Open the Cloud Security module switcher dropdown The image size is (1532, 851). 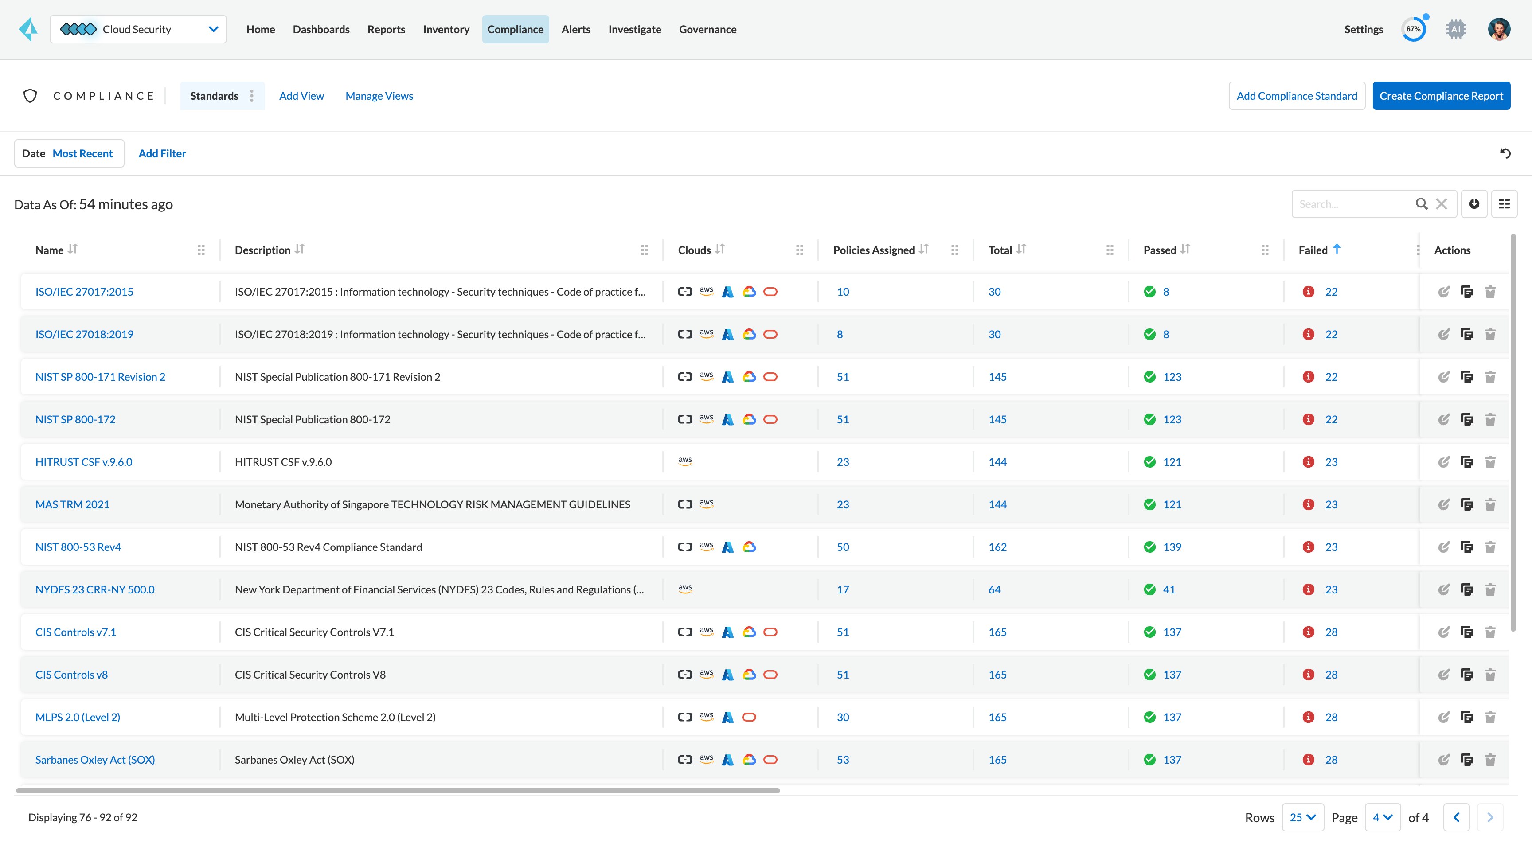pyautogui.click(x=213, y=28)
